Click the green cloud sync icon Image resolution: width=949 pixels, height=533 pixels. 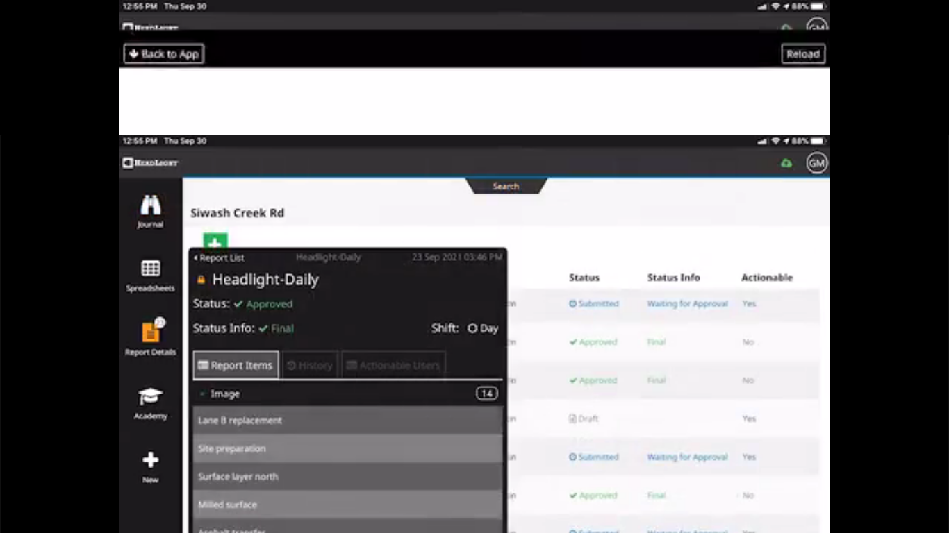click(x=786, y=163)
